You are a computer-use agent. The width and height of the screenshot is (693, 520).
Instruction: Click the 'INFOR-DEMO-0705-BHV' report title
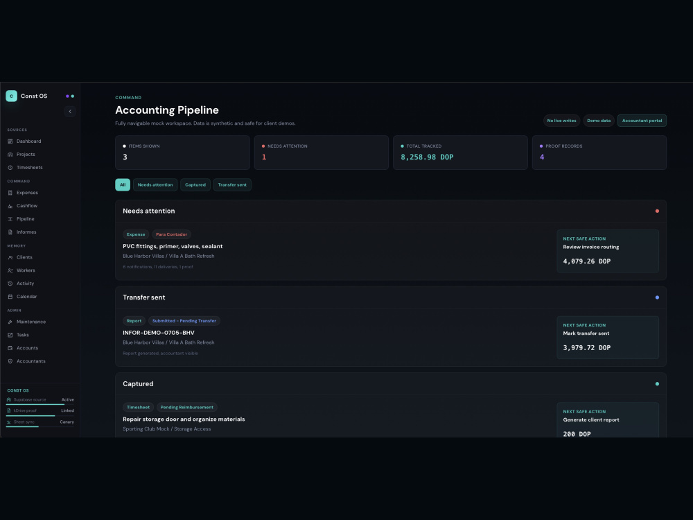159,333
